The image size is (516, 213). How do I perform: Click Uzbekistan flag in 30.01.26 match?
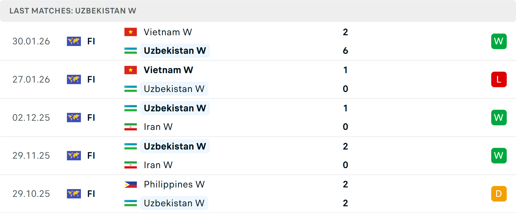[x=131, y=51]
